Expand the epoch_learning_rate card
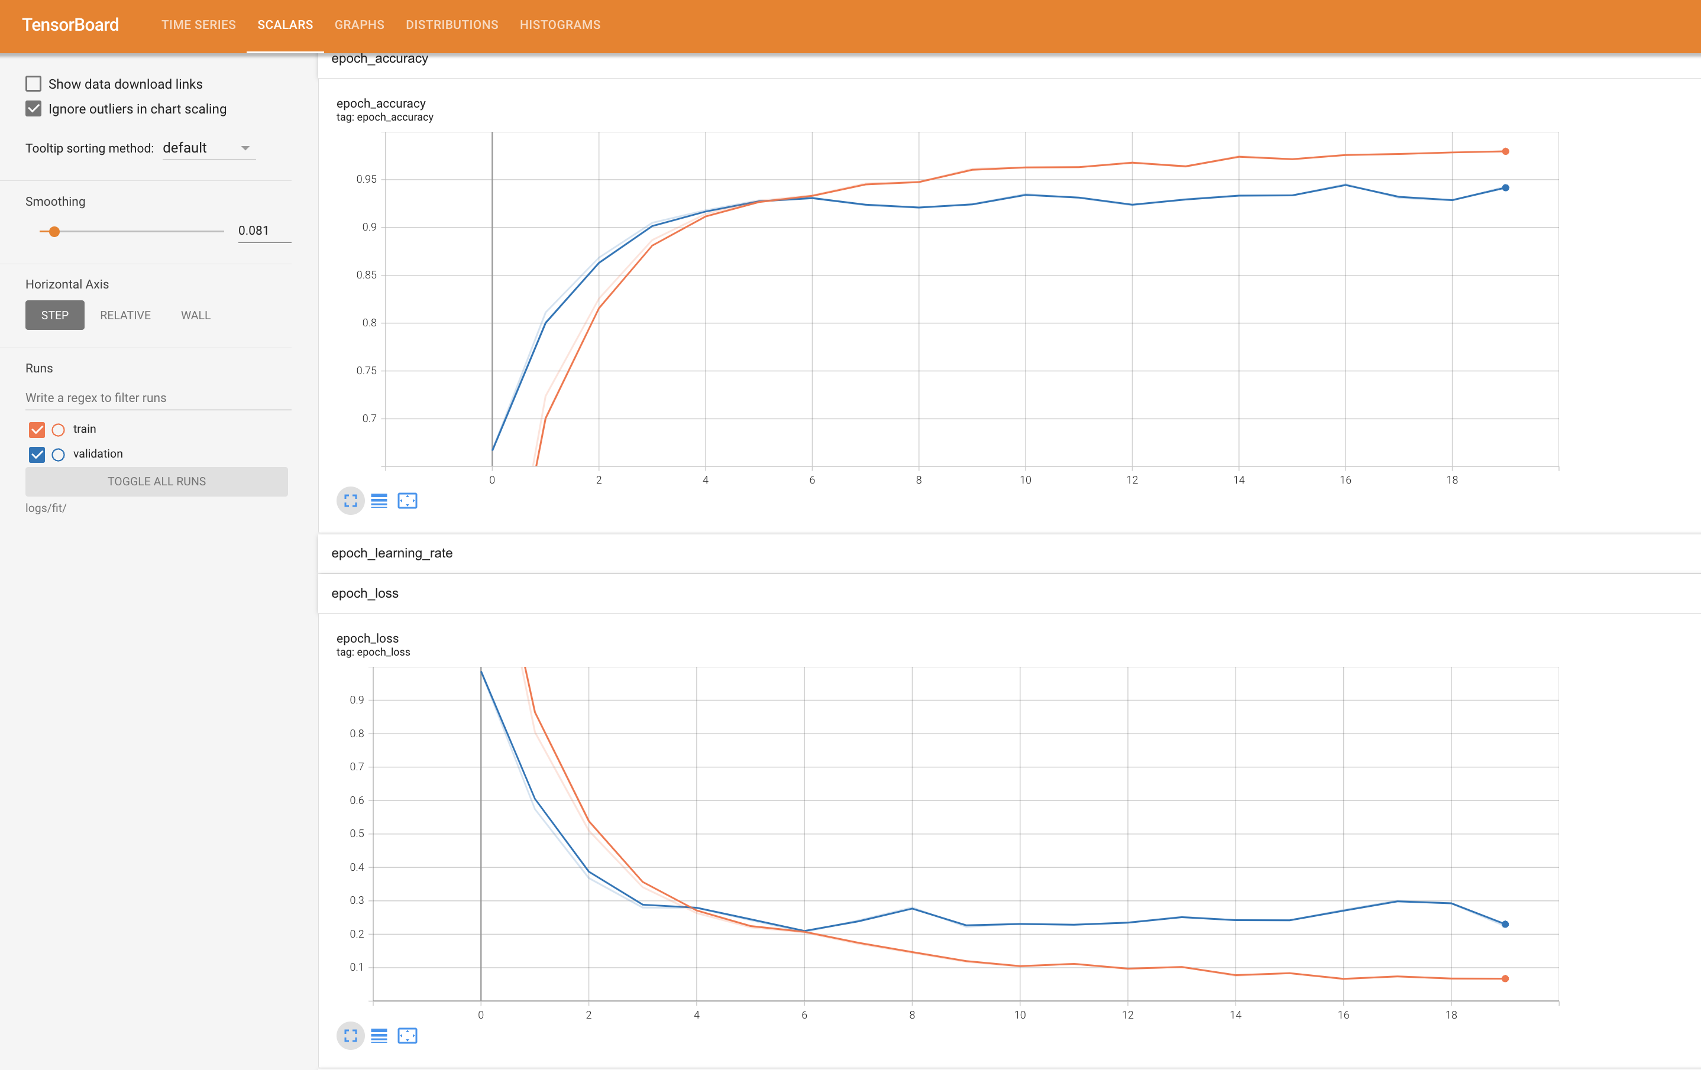 [x=393, y=553]
